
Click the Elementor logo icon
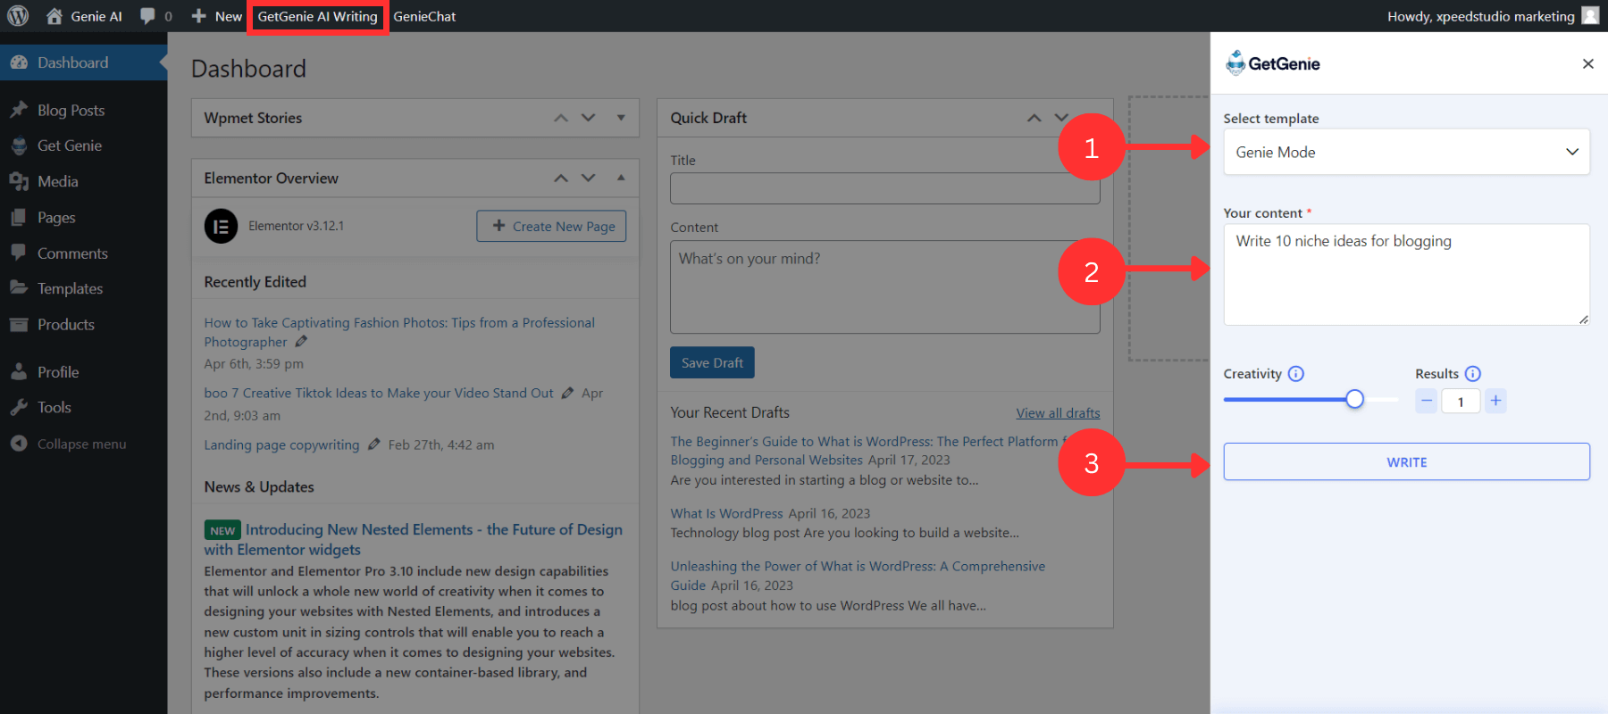coord(221,226)
